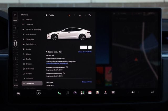Open the Self-Driving settings menu
Image resolution: width=168 pixels, height=111 pixels.
(x=29, y=44)
